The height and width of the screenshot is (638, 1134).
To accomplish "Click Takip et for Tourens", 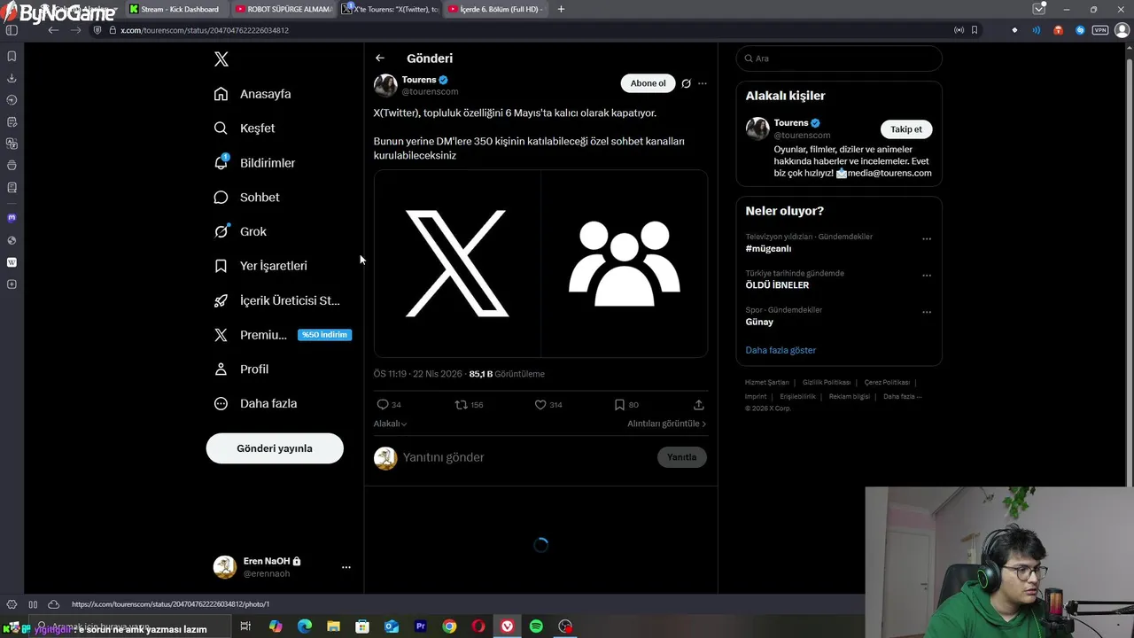I will 906,129.
